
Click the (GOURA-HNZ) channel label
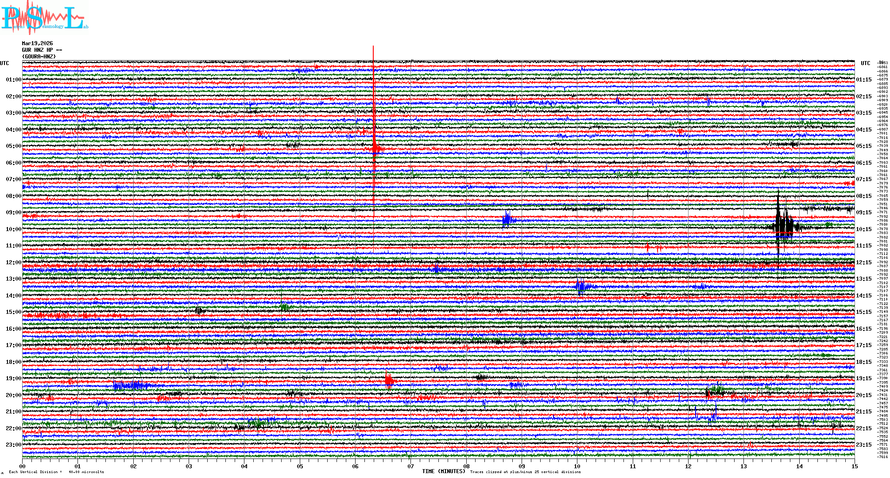pos(39,57)
